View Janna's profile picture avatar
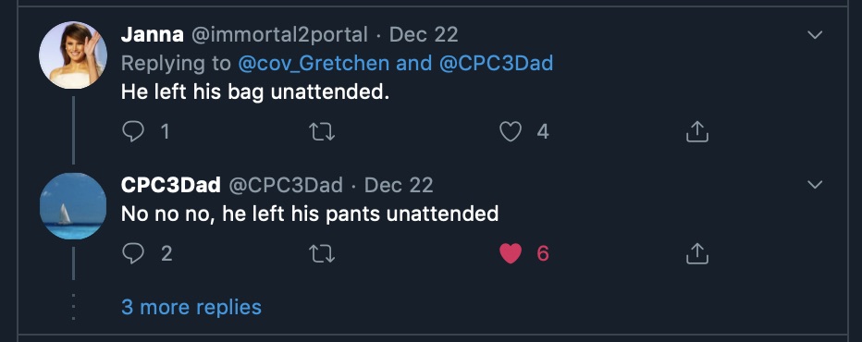The height and width of the screenshot is (342, 862). pos(72,55)
